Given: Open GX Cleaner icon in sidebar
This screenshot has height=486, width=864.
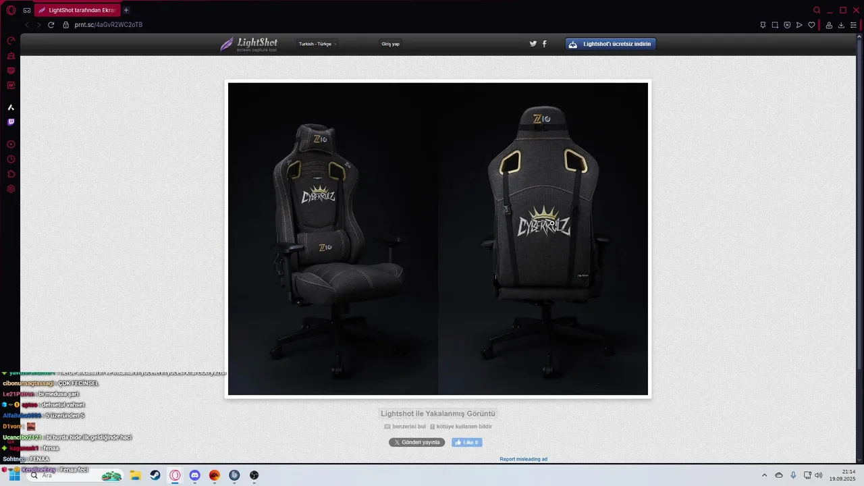Looking at the screenshot, I should (x=11, y=56).
